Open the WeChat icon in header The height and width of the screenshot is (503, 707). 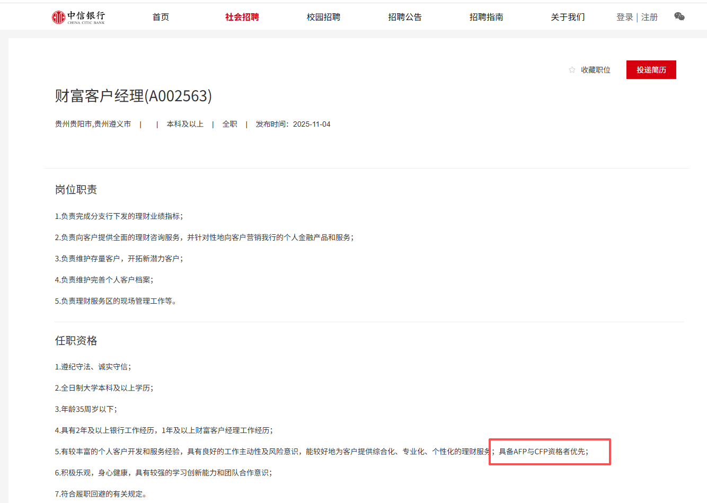click(x=679, y=17)
